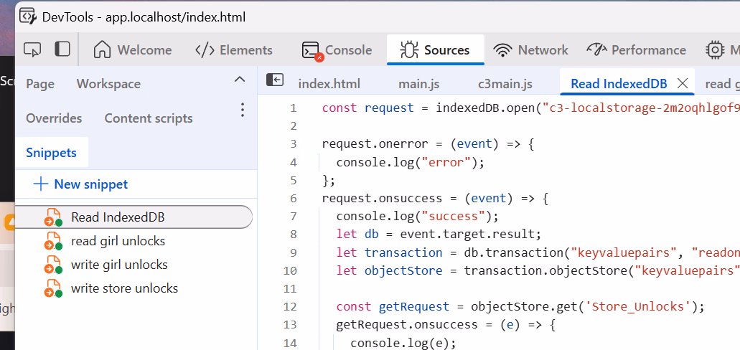Image resolution: width=740 pixels, height=350 pixels.
Task: Hide the navigator sidebar toggle icon
Action: pos(275,80)
